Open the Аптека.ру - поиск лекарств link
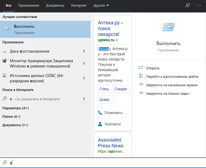Image resolution: width=206 pixels, height=168 pixels. tap(110, 28)
